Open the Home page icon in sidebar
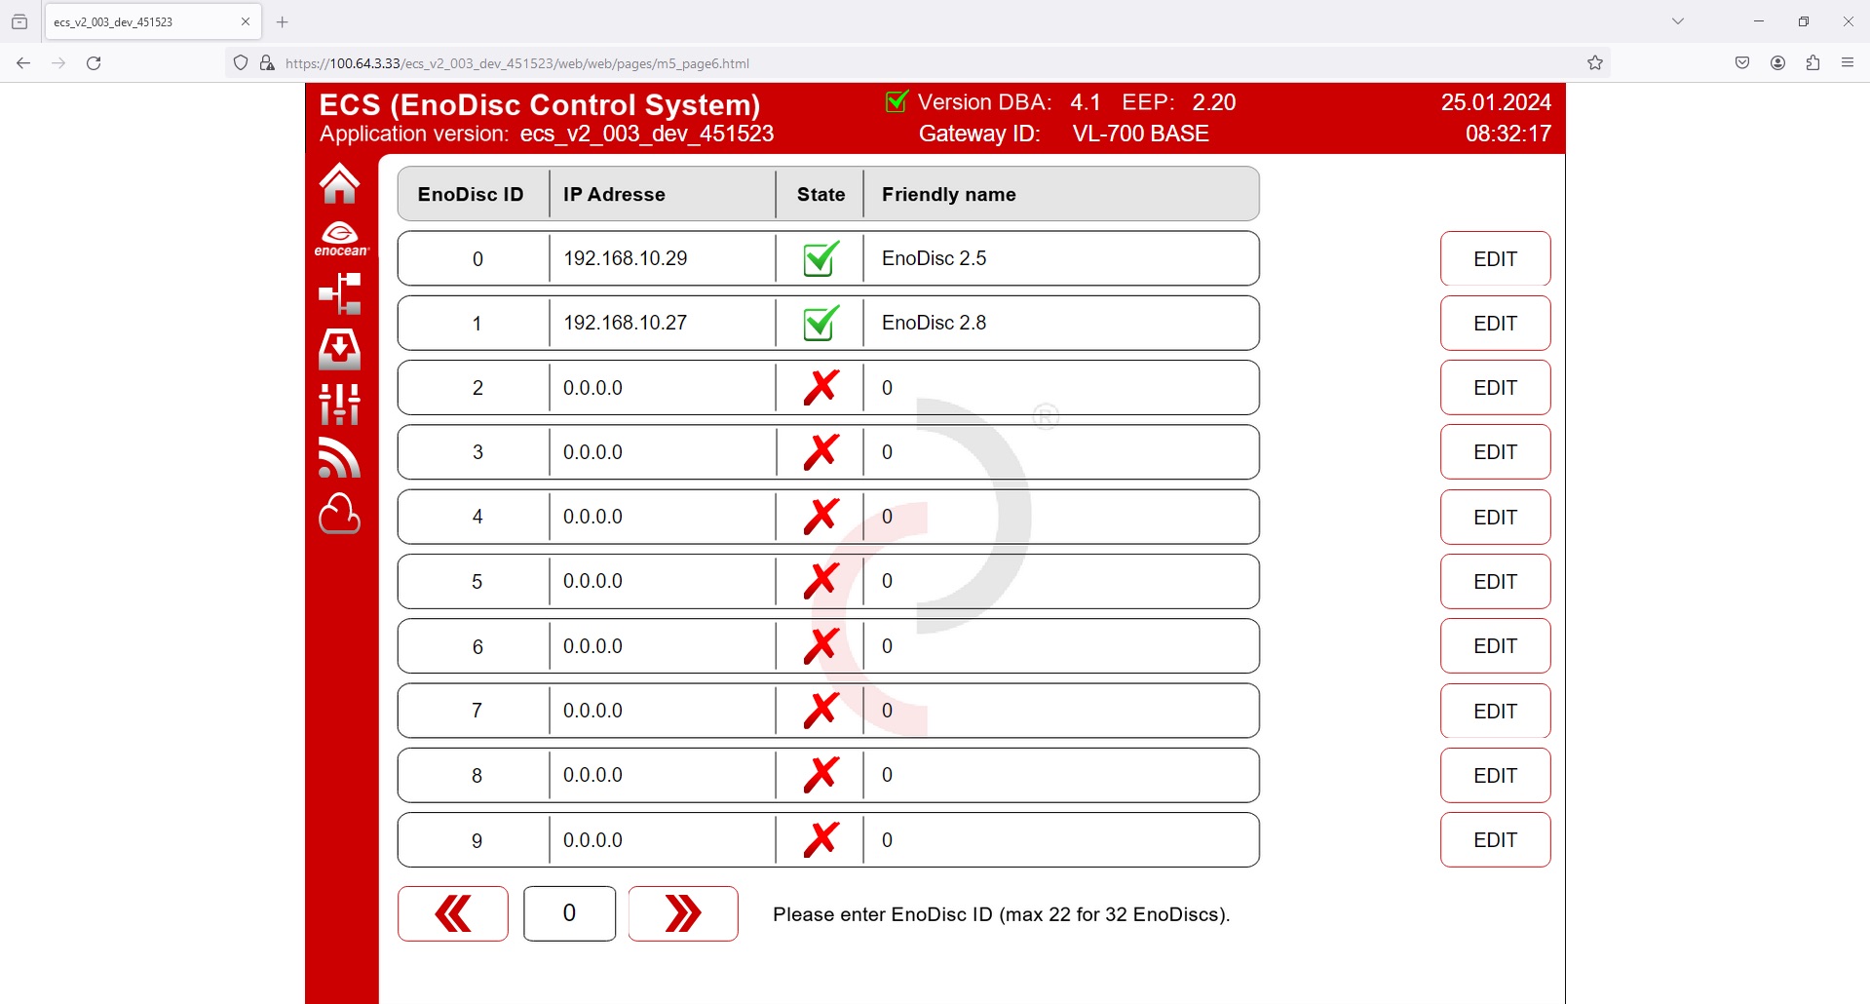The height and width of the screenshot is (1004, 1870). point(339,183)
